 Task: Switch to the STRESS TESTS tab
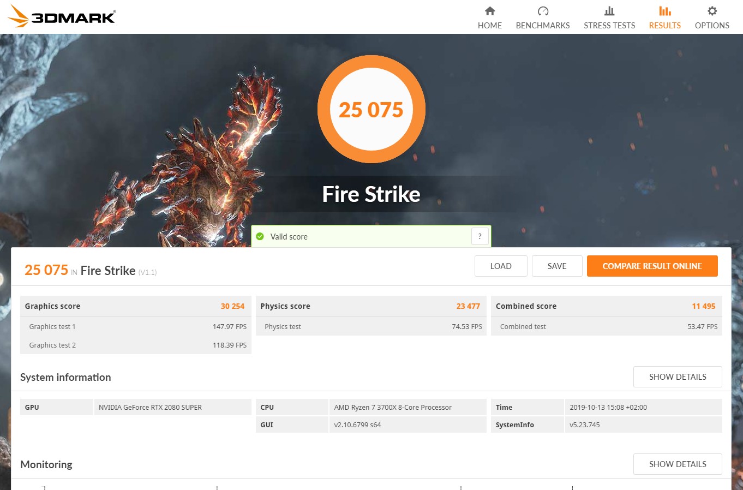pyautogui.click(x=609, y=25)
